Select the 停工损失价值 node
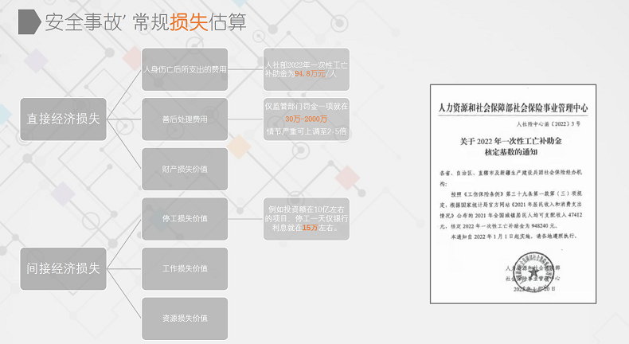 pos(185,218)
